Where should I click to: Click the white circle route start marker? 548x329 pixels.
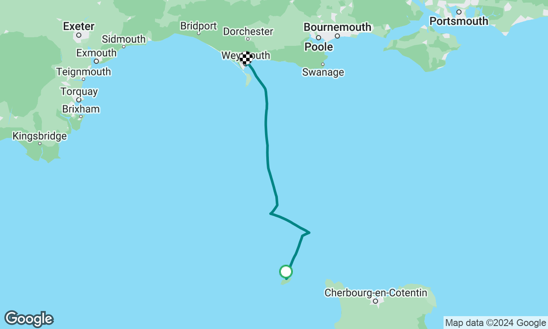pos(286,272)
